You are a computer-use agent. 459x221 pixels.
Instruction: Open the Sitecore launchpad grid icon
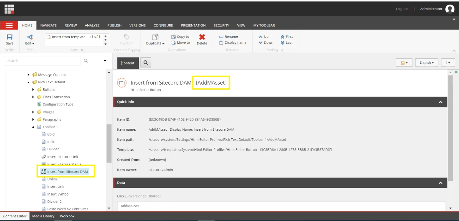(9, 9)
